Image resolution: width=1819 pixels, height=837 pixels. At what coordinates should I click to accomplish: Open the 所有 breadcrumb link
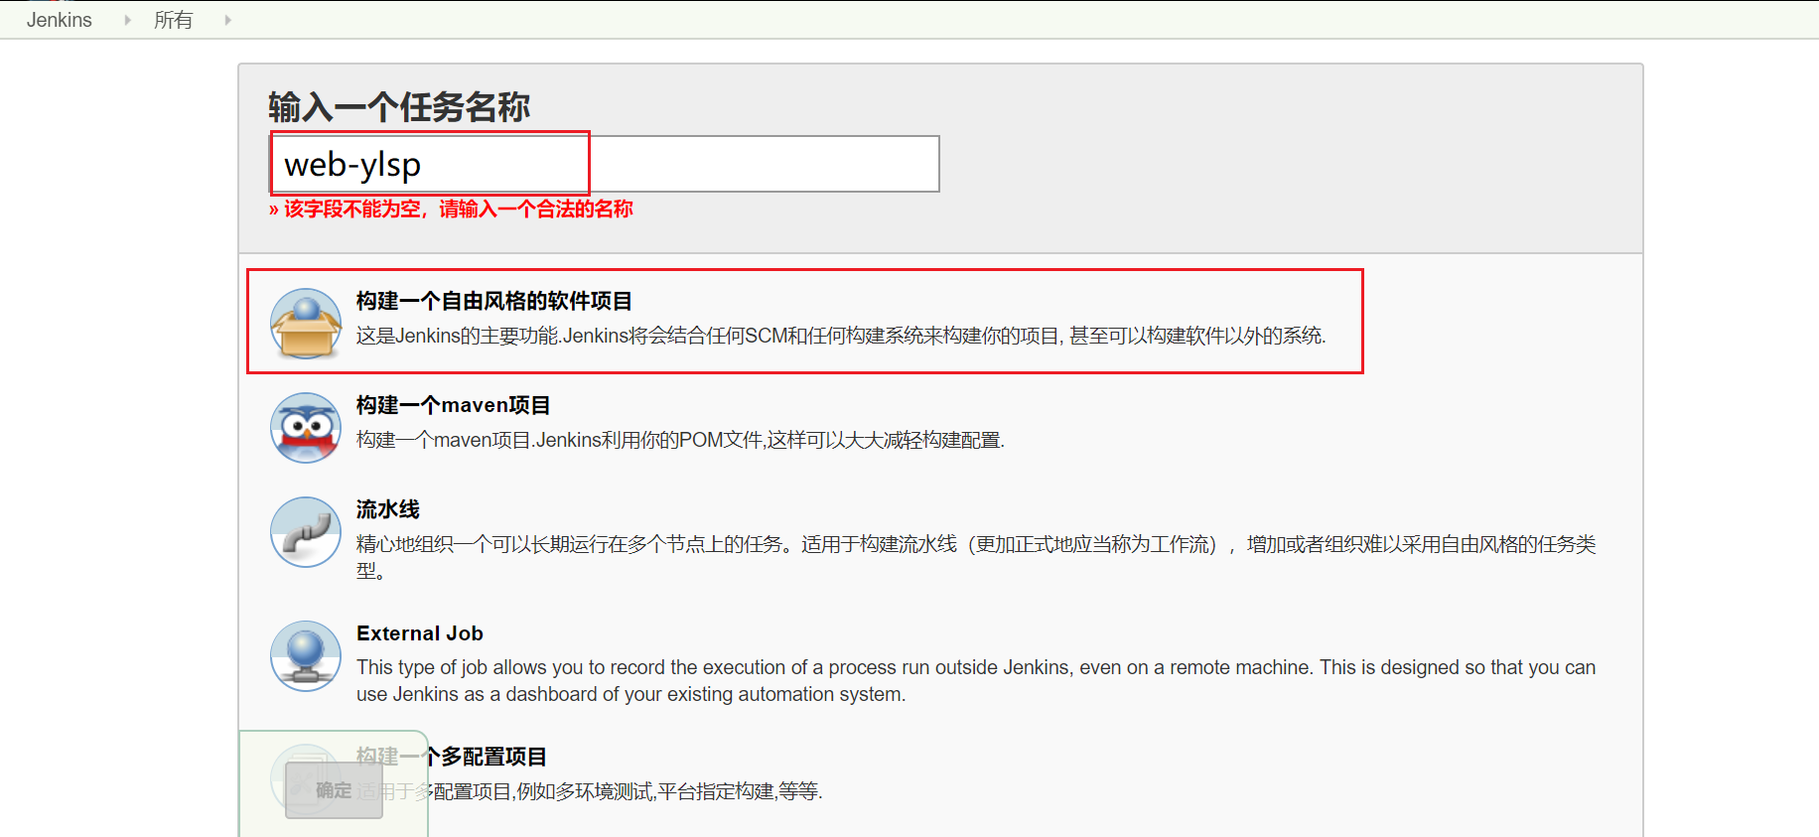tap(173, 20)
